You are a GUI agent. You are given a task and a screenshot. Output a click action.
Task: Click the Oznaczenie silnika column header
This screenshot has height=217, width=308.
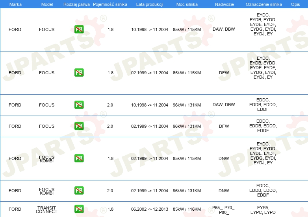(x=264, y=4)
